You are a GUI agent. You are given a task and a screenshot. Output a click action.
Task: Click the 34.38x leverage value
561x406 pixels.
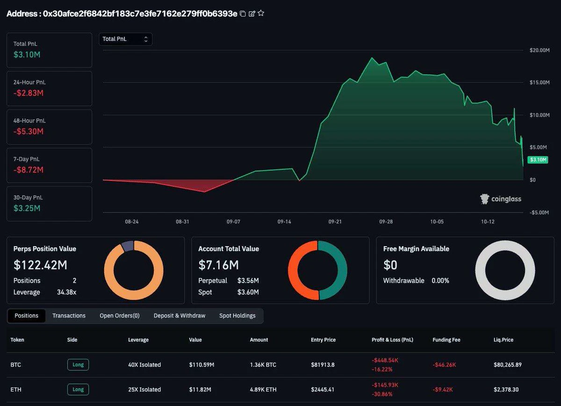66,292
